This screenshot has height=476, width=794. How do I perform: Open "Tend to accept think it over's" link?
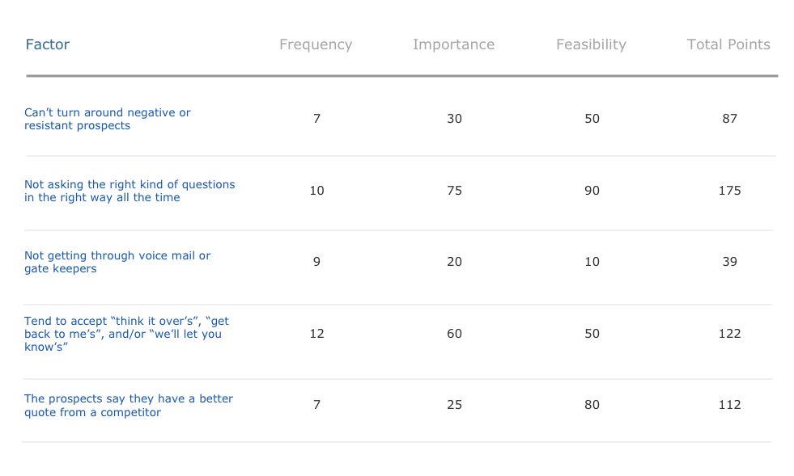(x=126, y=334)
